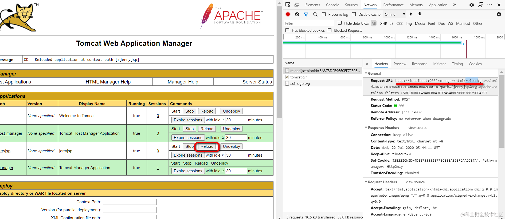The height and width of the screenshot is (219, 505).
Task: Open Network panel settings gear
Action: [499, 14]
